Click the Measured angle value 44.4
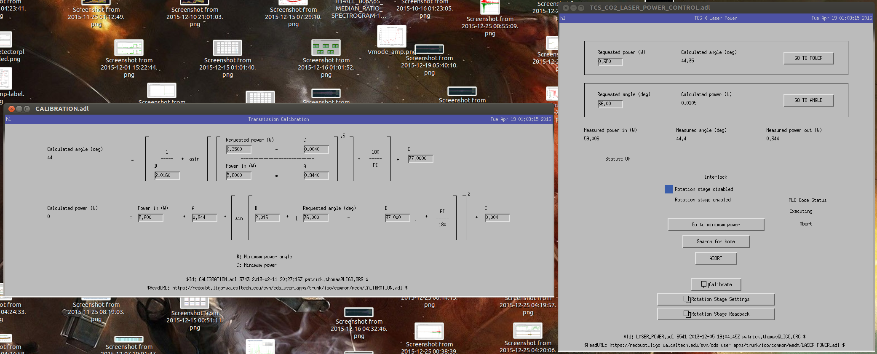Image resolution: width=877 pixels, height=354 pixels. point(681,139)
